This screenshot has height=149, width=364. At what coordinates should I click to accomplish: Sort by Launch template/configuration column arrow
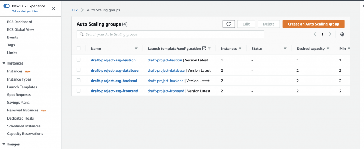[x=209, y=49]
